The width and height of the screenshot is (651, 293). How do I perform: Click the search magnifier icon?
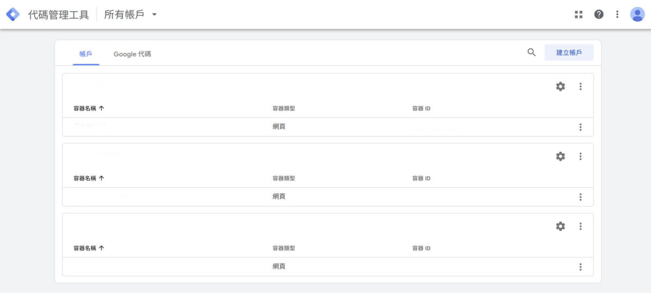532,53
